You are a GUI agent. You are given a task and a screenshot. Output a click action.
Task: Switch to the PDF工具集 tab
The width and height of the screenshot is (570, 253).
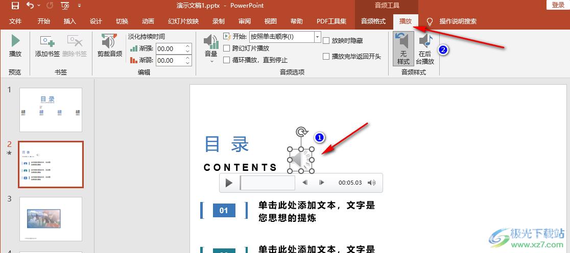[x=331, y=21]
